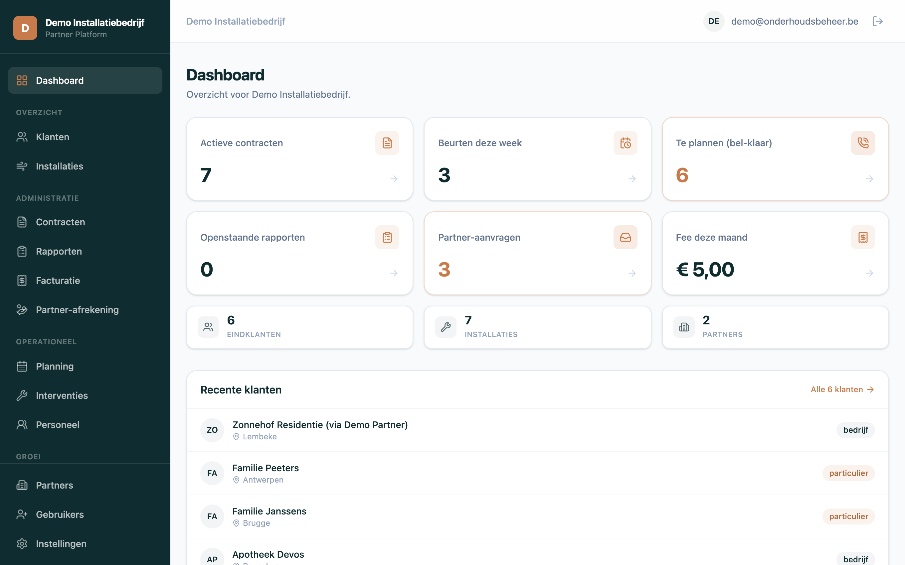Click the 7 Installaties stat label
Image resolution: width=905 pixels, height=565 pixels.
(491, 334)
